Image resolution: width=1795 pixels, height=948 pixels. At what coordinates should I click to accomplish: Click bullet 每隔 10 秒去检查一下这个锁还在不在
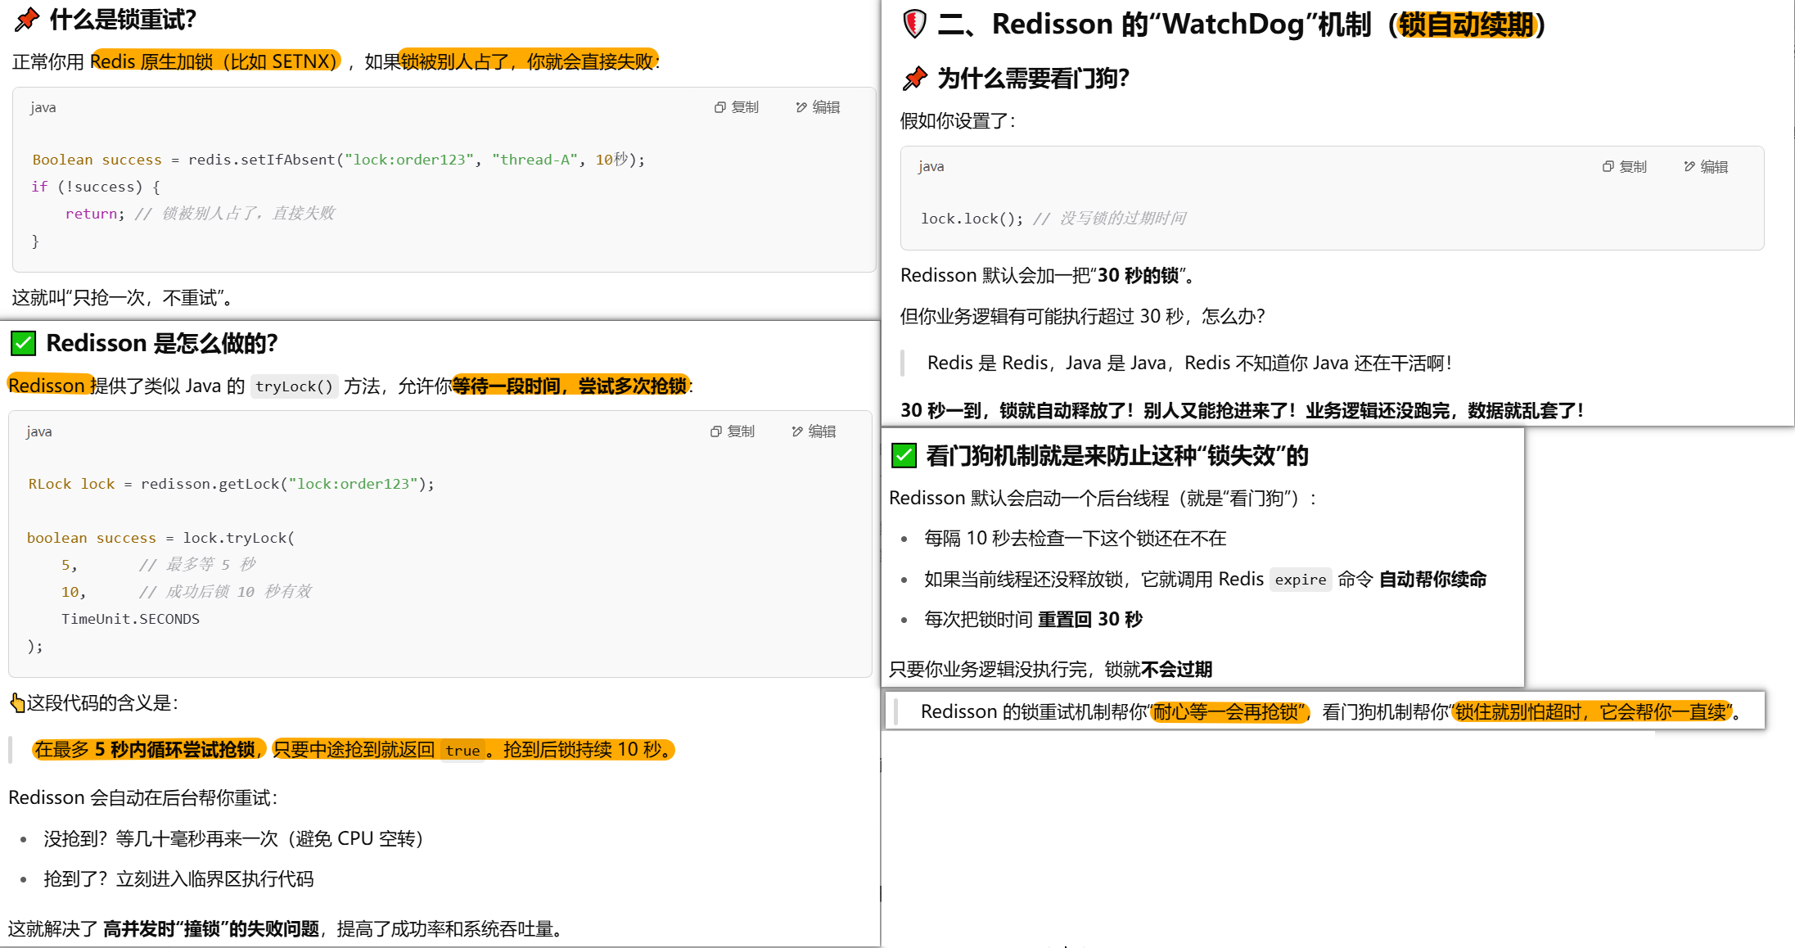pyautogui.click(x=1076, y=538)
